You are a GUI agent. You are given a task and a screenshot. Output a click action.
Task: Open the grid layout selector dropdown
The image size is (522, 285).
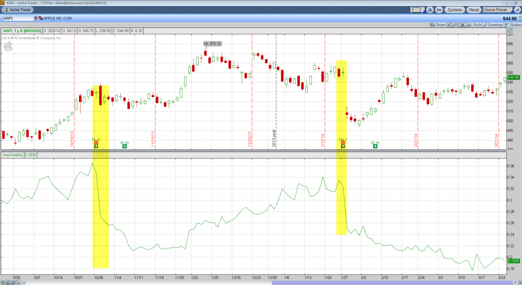pyautogui.click(x=416, y=10)
